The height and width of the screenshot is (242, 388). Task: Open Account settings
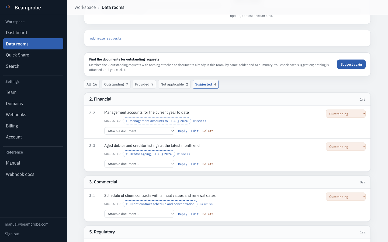(33, 137)
